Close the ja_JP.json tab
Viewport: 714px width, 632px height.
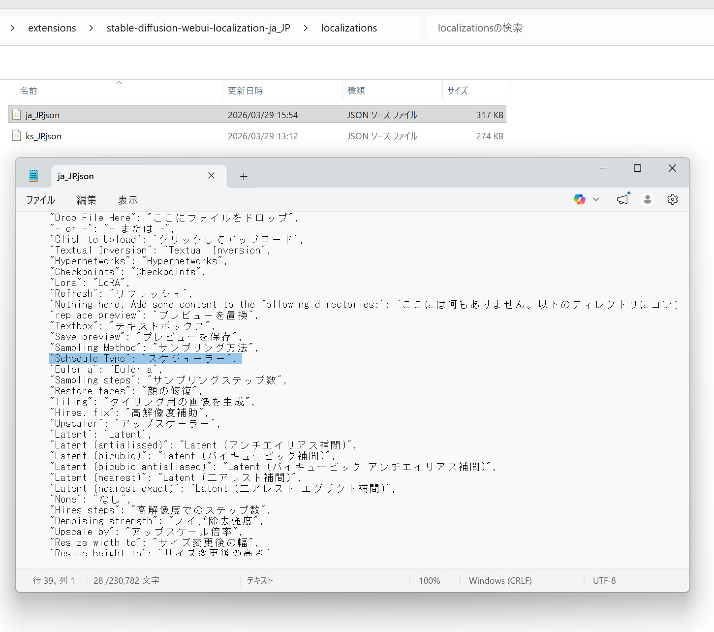(211, 176)
